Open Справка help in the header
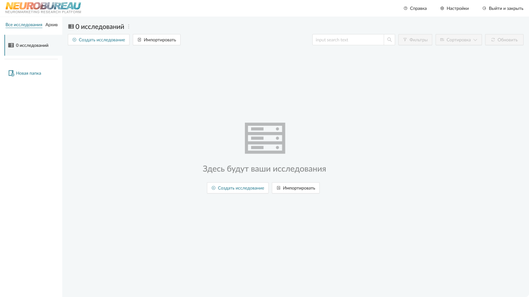The height and width of the screenshot is (297, 529). click(x=415, y=8)
